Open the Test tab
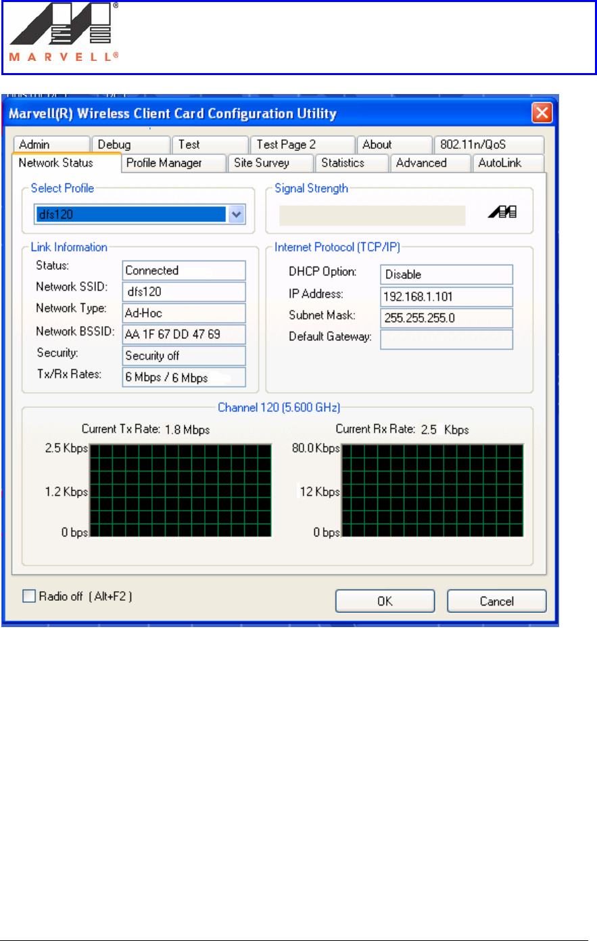 210,145
